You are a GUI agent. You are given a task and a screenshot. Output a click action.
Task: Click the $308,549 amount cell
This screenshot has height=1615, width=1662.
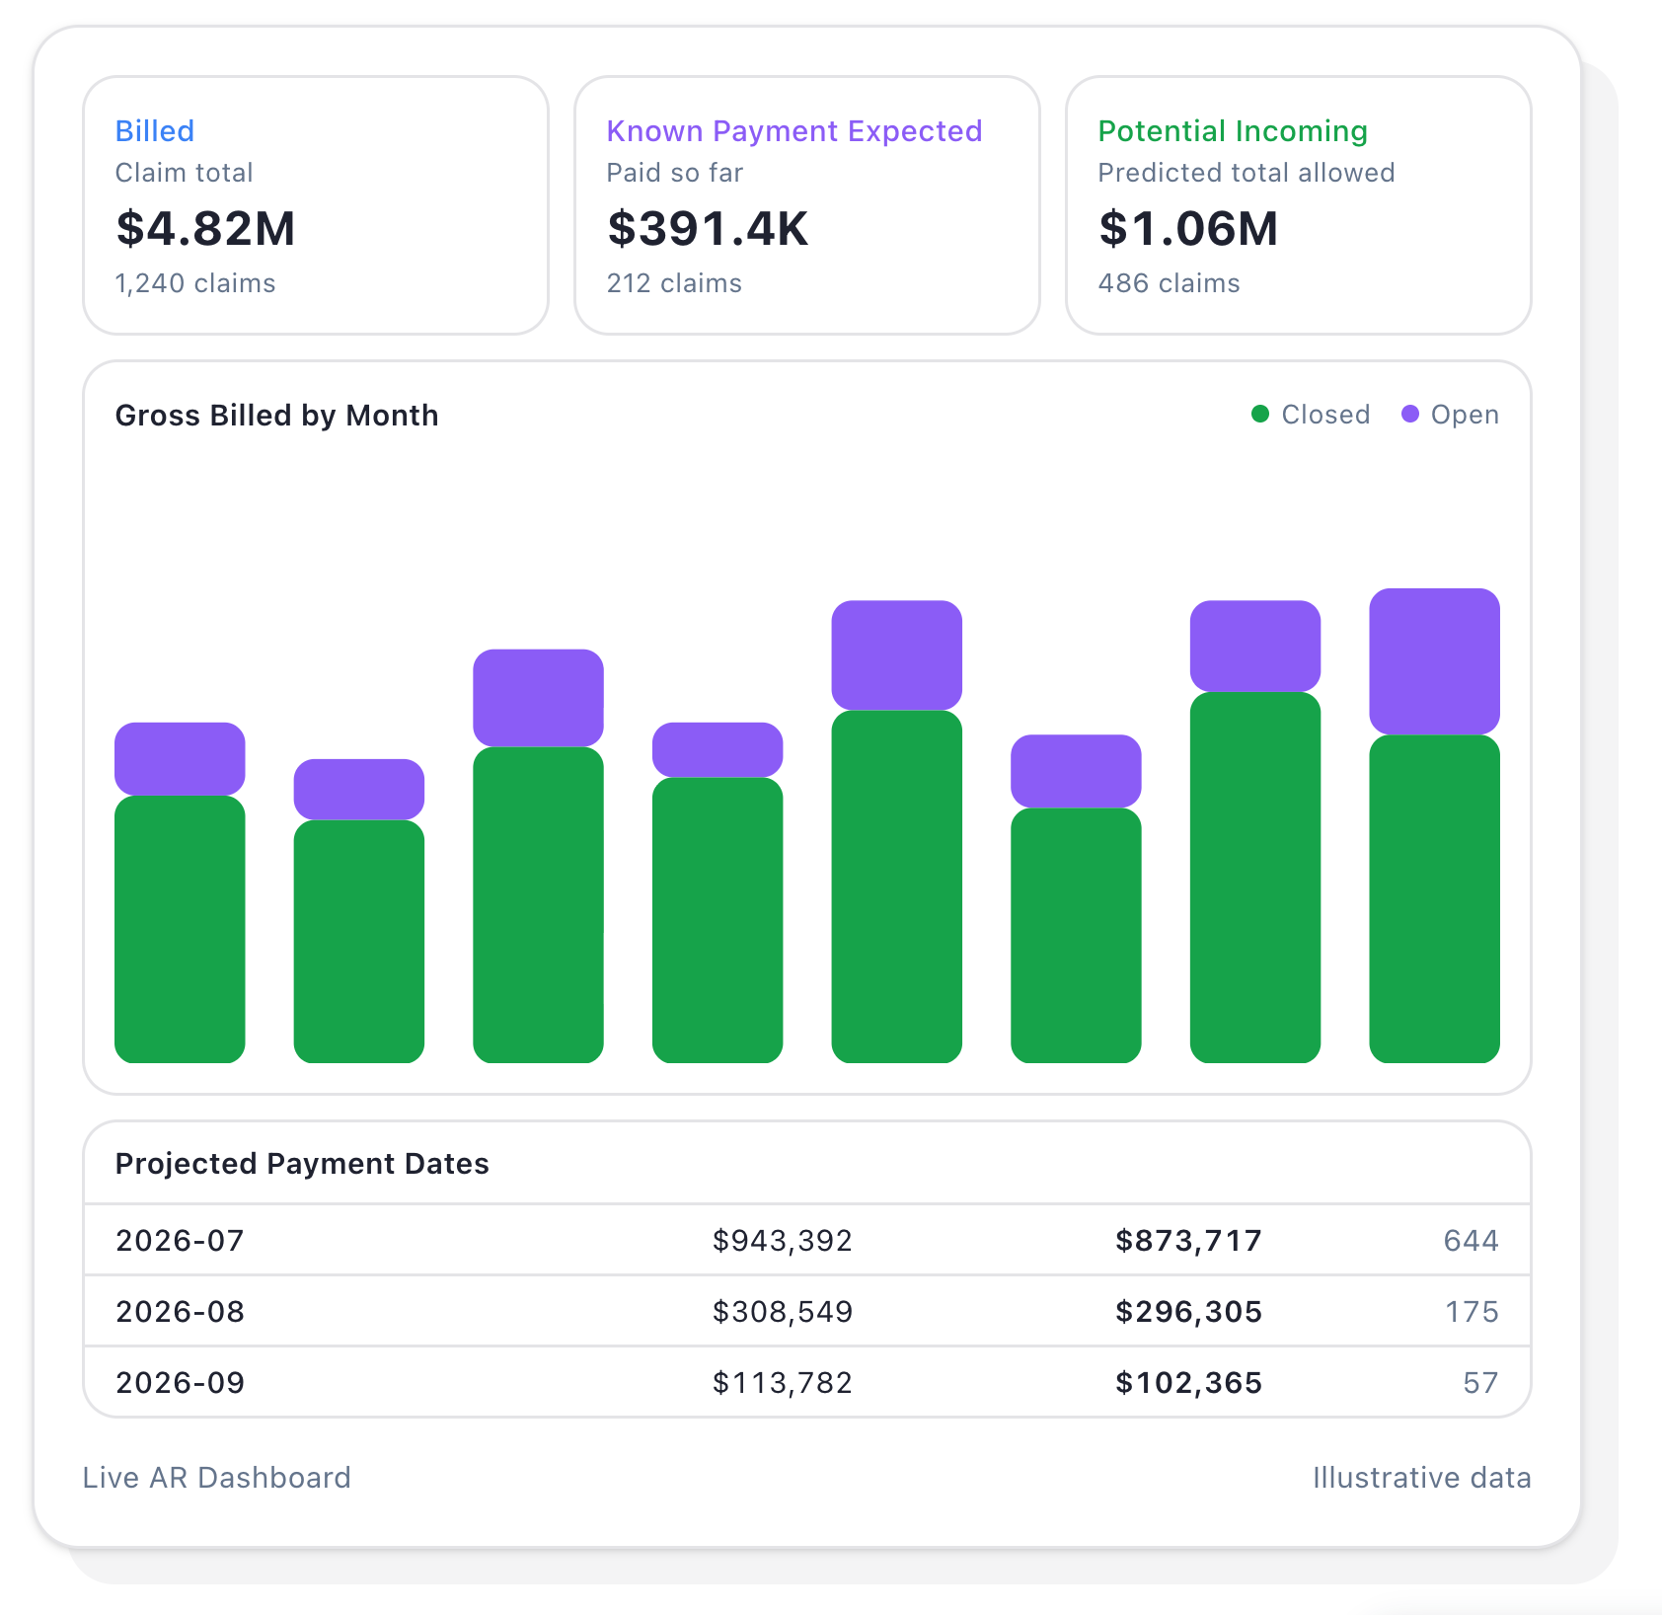pos(783,1312)
